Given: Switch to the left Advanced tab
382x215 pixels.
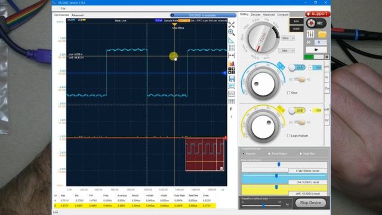Looking at the screenshot, I should point(78,15).
